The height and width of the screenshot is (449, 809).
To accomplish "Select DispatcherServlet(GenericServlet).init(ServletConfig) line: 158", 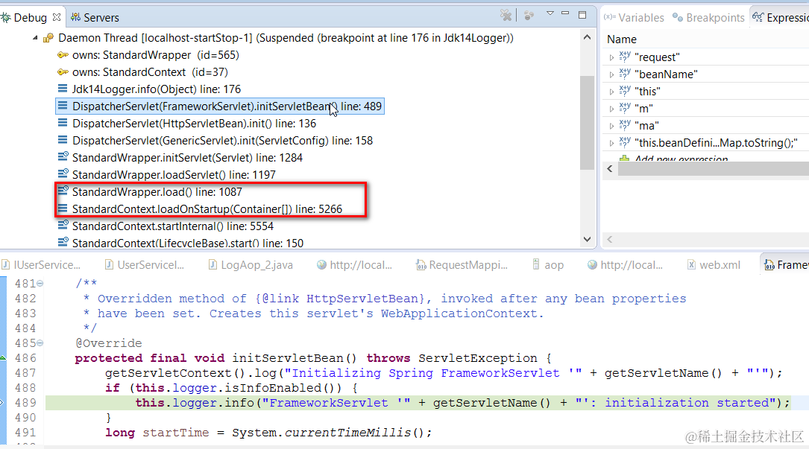I will (x=222, y=140).
